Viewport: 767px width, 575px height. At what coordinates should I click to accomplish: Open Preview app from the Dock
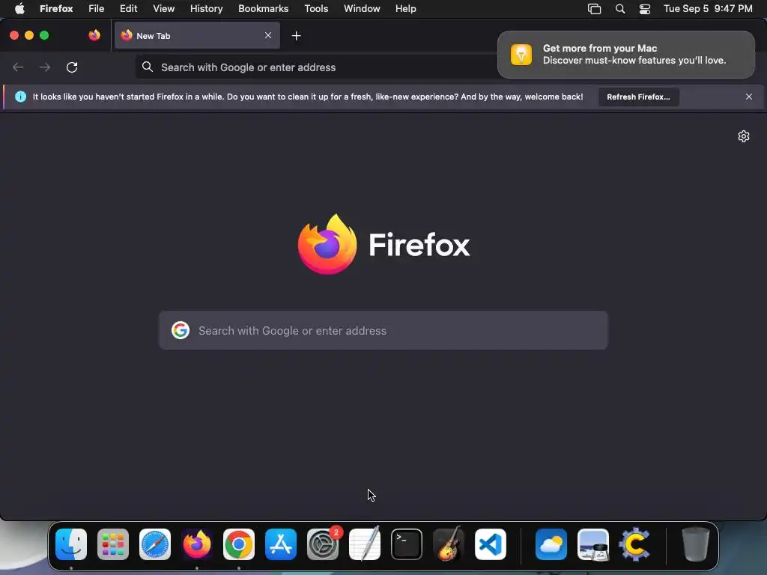593,544
